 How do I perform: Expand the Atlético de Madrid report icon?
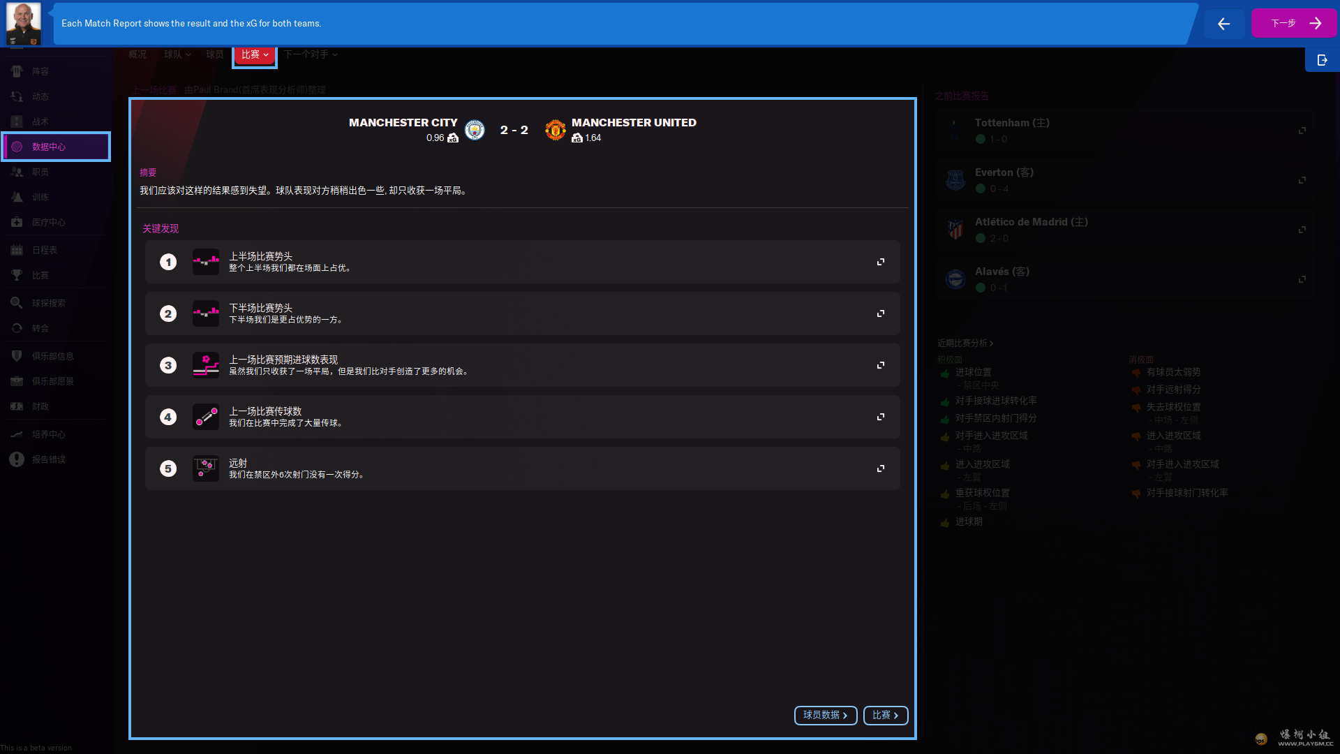(x=1302, y=230)
